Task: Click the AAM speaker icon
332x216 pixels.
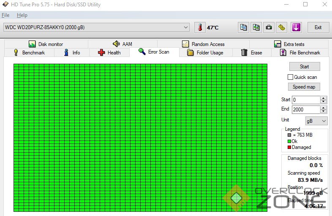Action: click(x=116, y=44)
